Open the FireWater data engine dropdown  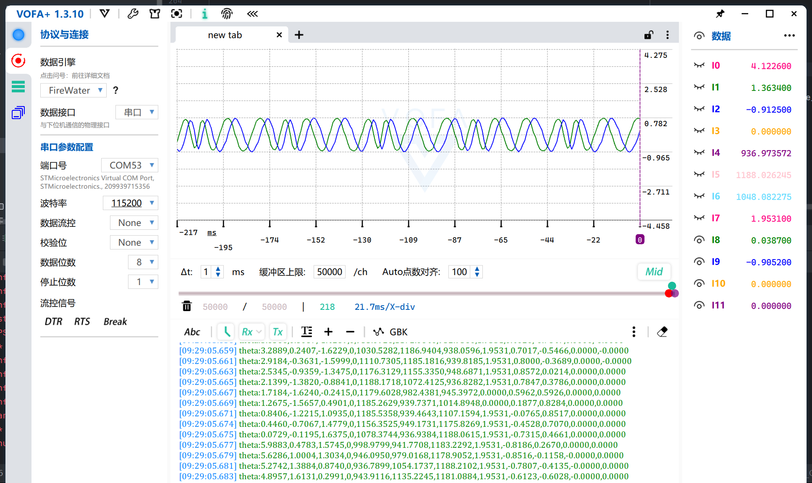(x=73, y=90)
